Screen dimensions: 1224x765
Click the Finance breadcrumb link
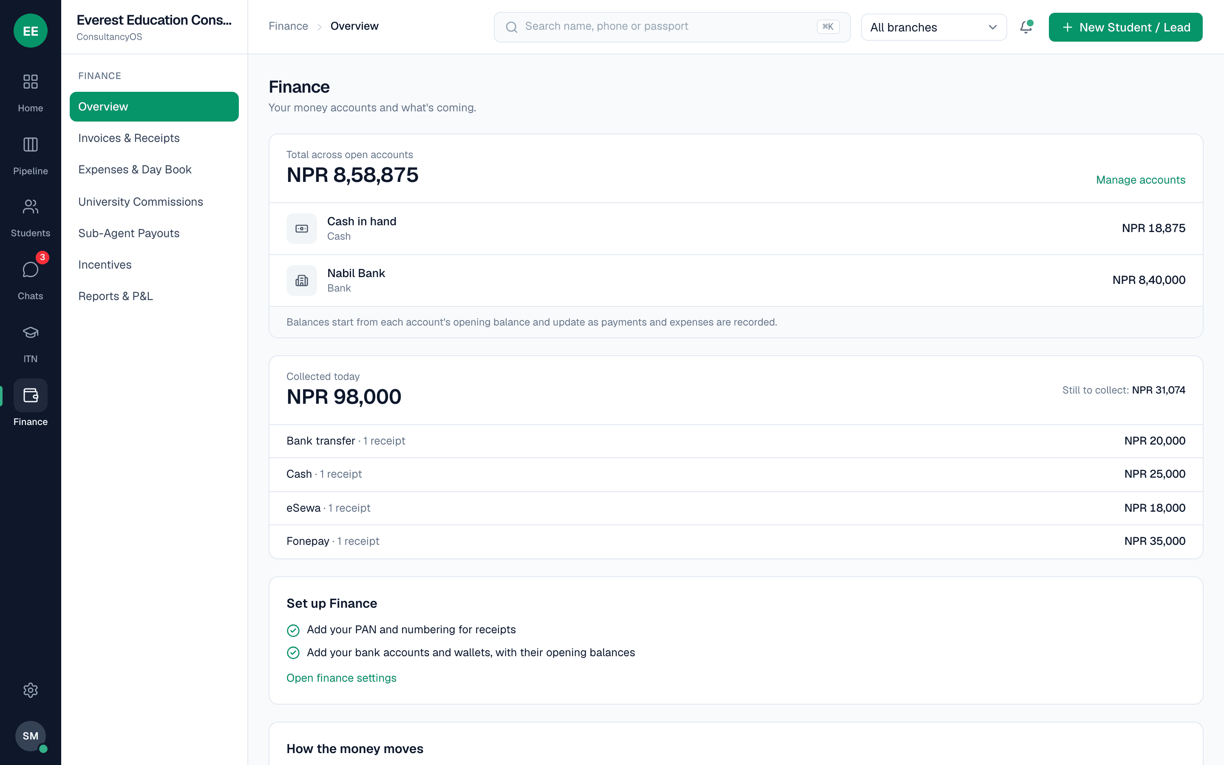288,26
